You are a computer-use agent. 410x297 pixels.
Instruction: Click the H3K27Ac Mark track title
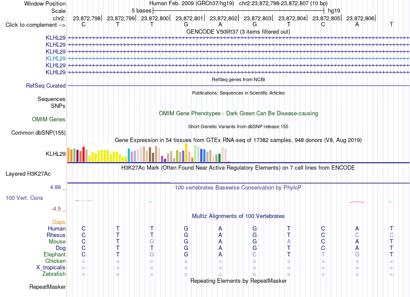click(238, 167)
